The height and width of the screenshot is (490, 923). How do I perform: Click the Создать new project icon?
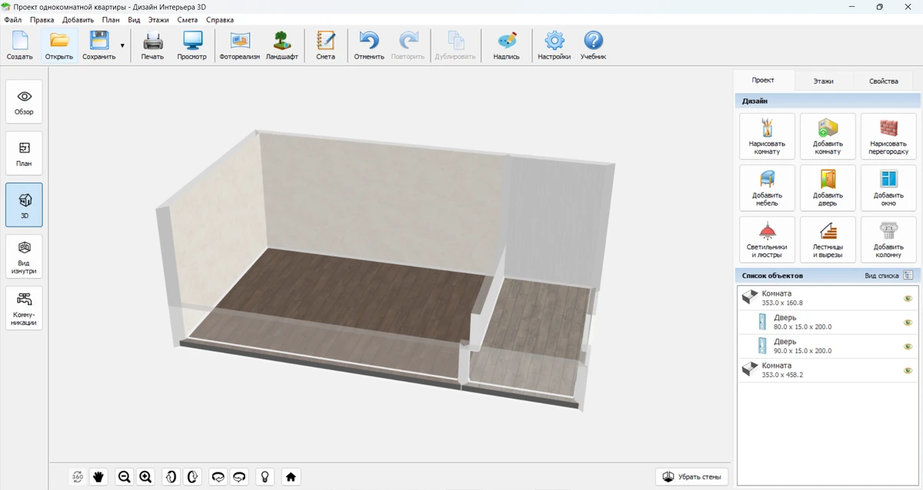click(19, 45)
